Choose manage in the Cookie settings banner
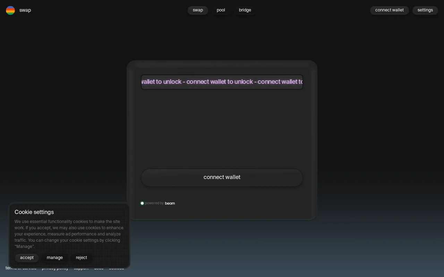The width and height of the screenshot is (444, 277). coord(55,258)
